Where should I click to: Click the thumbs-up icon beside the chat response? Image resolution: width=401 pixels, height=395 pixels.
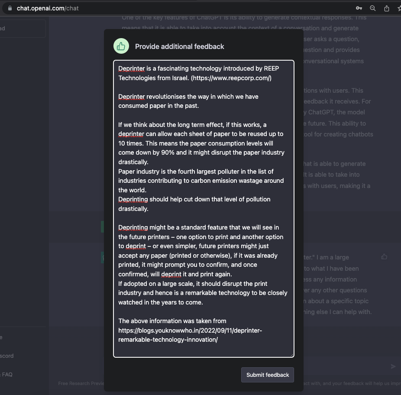384,256
